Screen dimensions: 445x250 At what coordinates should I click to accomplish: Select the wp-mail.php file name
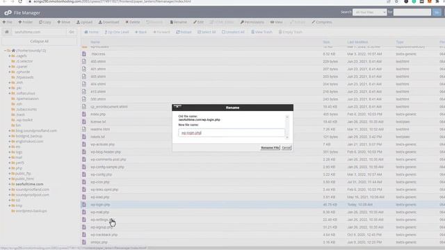click(x=99, y=212)
